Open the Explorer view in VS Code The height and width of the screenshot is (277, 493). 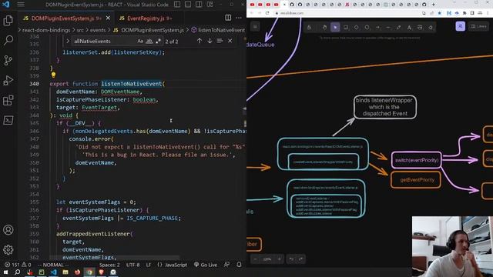pos(8,21)
